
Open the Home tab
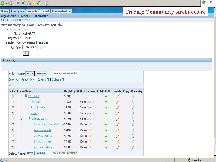coord(4,11)
